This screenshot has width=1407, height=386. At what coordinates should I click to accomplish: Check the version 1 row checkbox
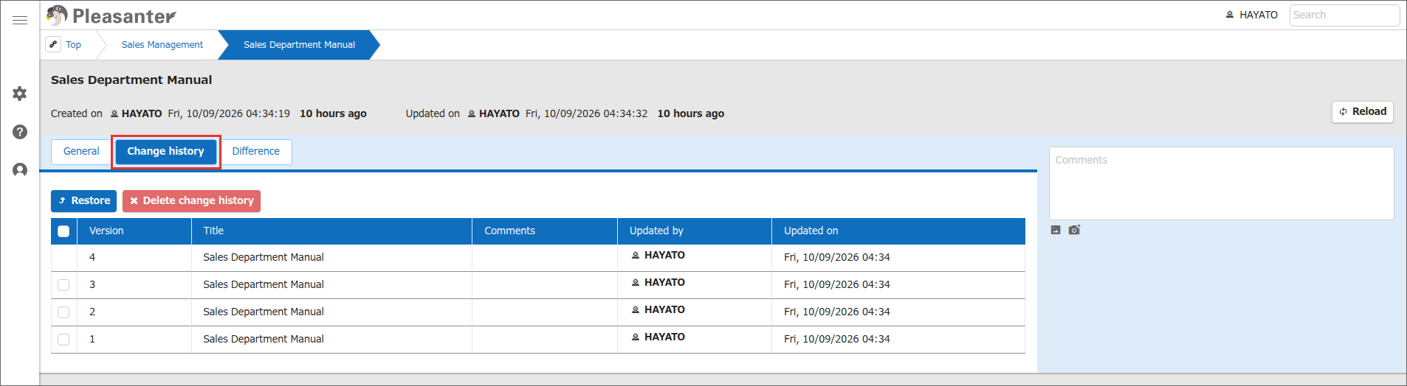point(63,340)
